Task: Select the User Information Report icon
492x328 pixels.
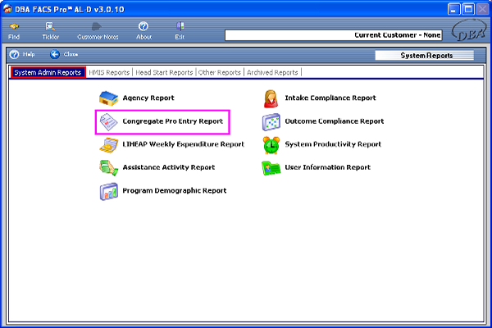Action: pyautogui.click(x=271, y=168)
